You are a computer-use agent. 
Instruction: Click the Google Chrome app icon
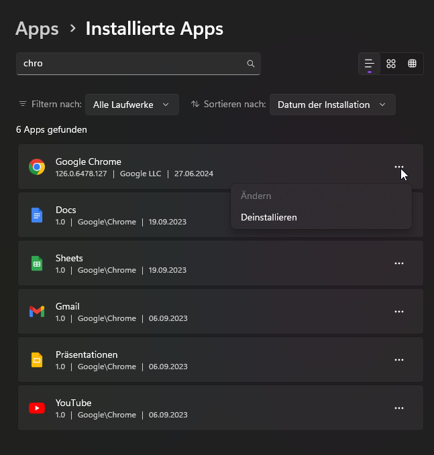coord(37,167)
